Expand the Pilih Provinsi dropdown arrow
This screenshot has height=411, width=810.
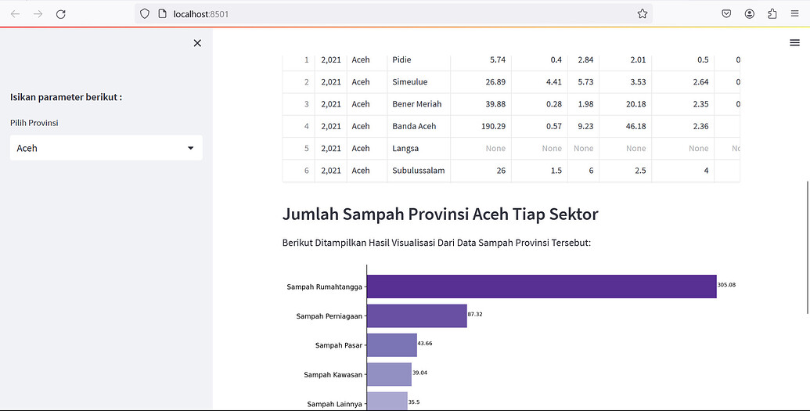(191, 148)
